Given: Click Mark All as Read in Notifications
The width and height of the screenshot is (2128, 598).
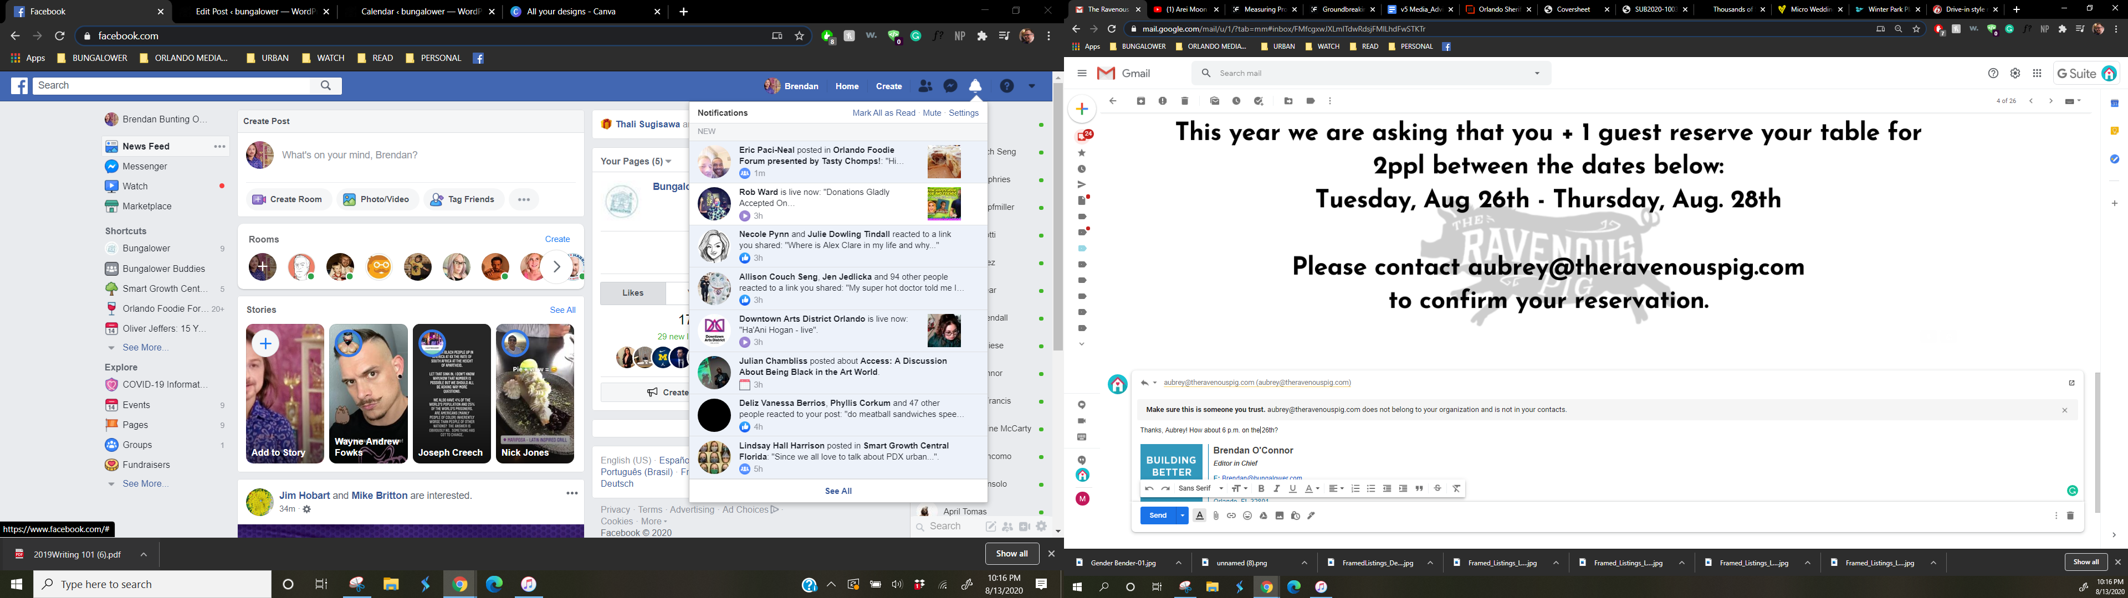Looking at the screenshot, I should [x=883, y=113].
